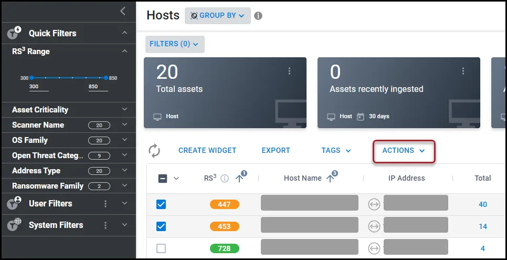The height and width of the screenshot is (260, 507).
Task: Click the User Filters funnel icon
Action: (x=14, y=203)
